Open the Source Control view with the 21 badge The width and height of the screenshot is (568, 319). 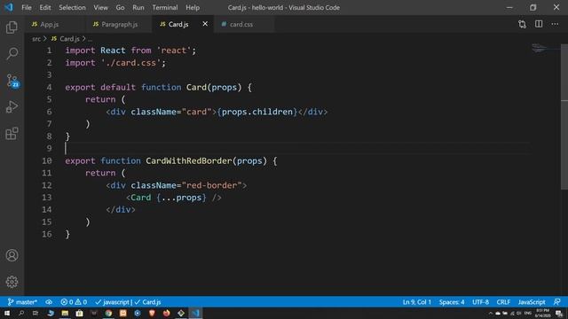(x=12, y=81)
